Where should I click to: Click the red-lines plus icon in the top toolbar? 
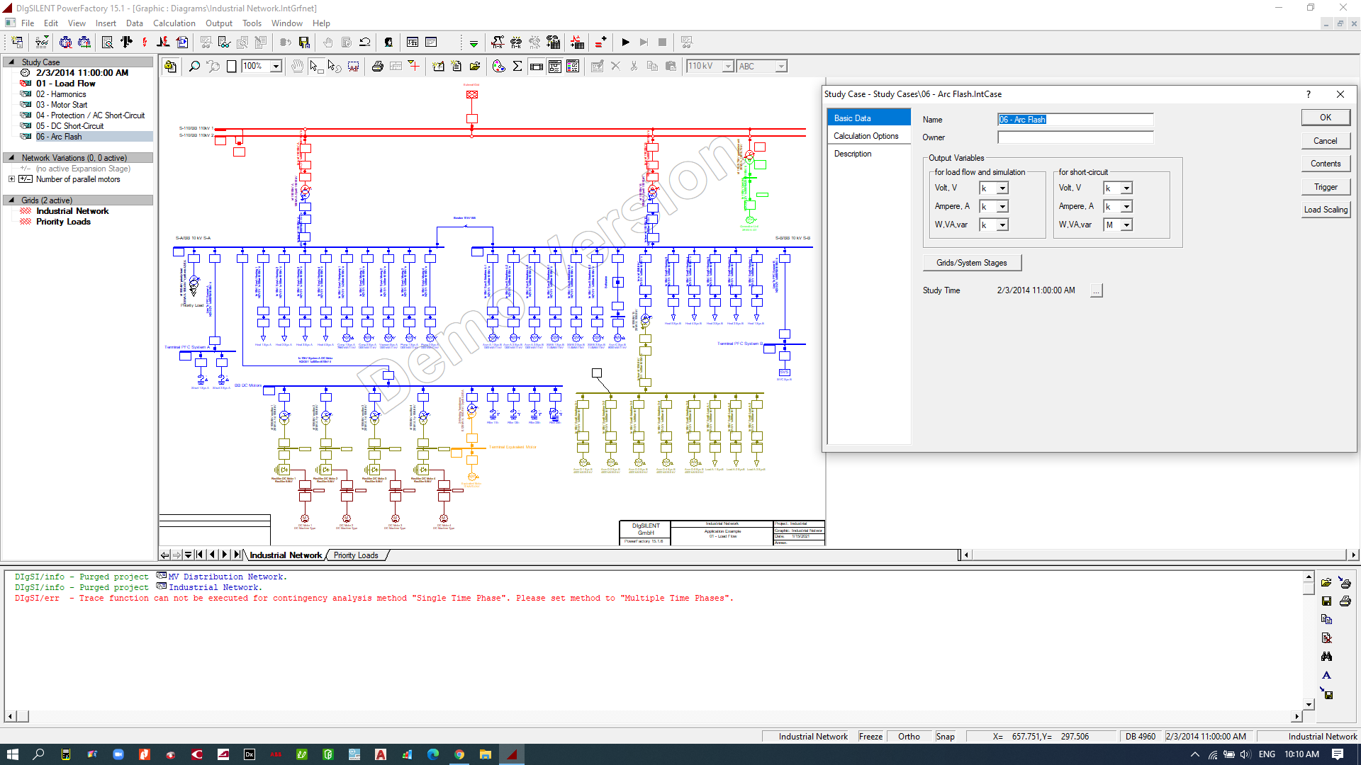[600, 42]
